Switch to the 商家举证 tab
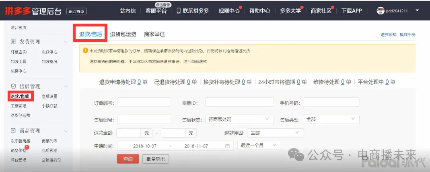430x172 pixels. (x=154, y=34)
